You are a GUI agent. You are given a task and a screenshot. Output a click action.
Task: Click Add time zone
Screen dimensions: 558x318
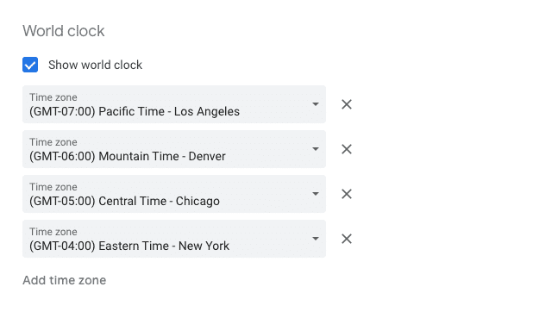[x=65, y=280]
